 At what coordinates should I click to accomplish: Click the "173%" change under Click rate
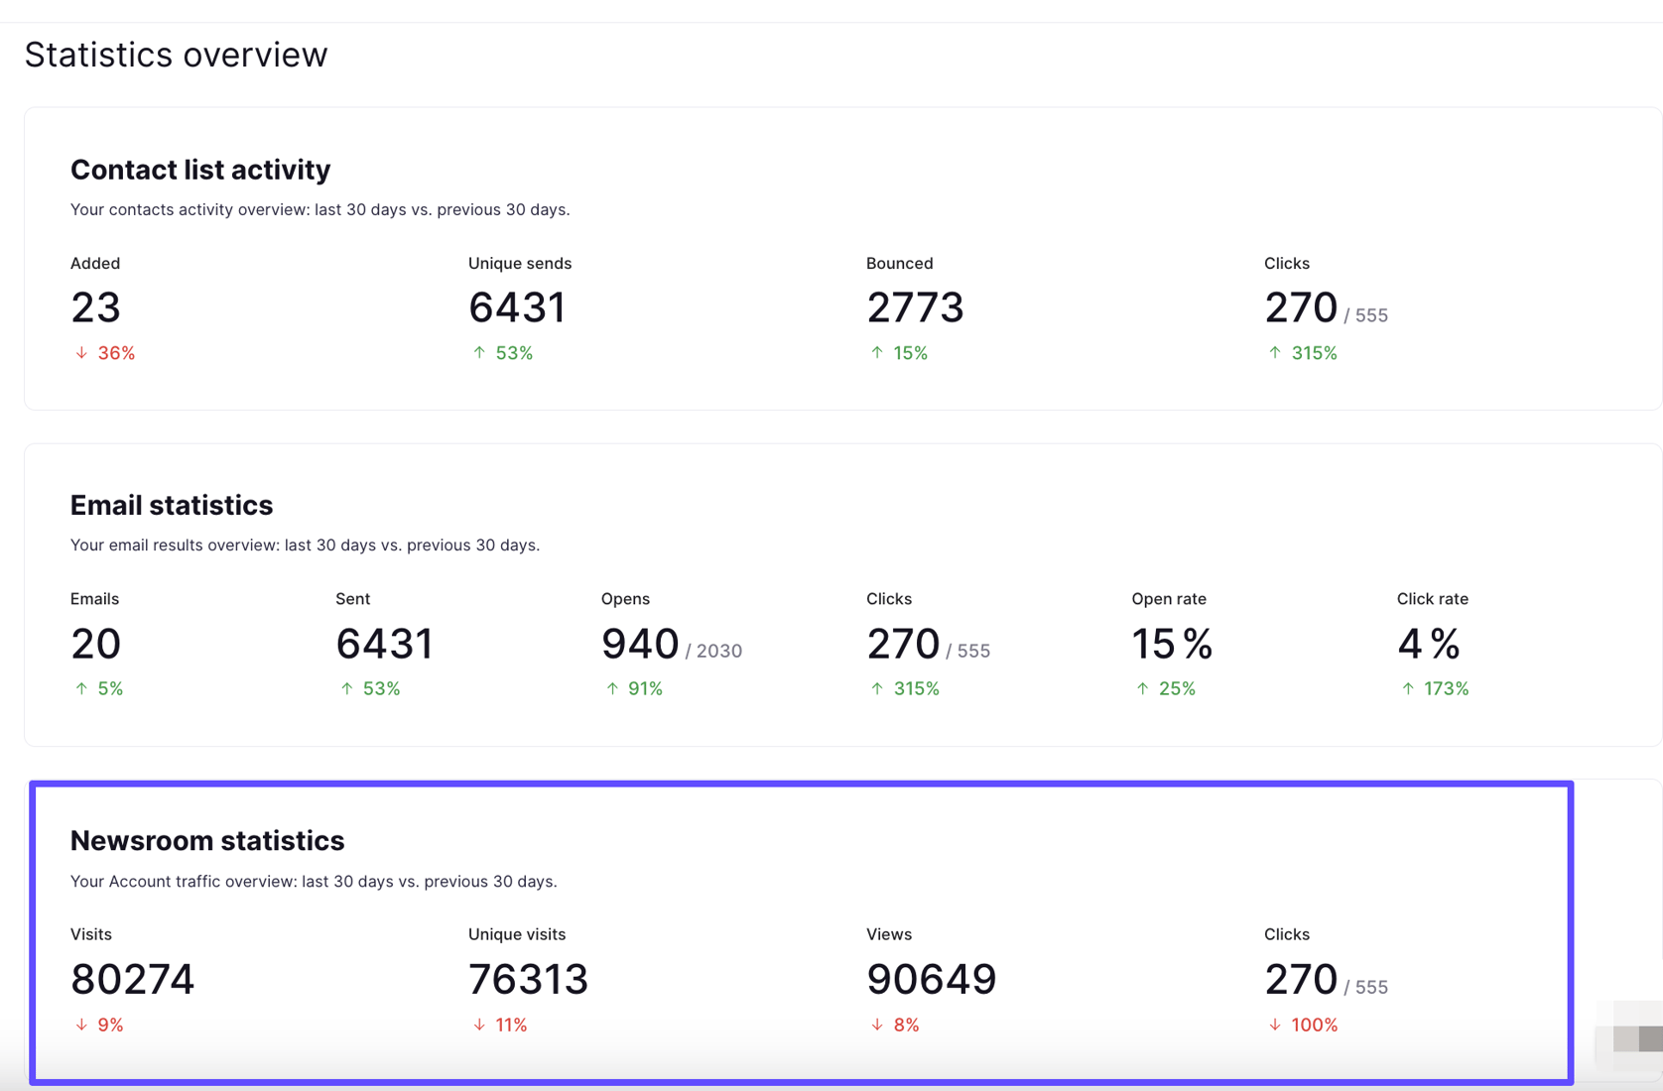coord(1447,688)
